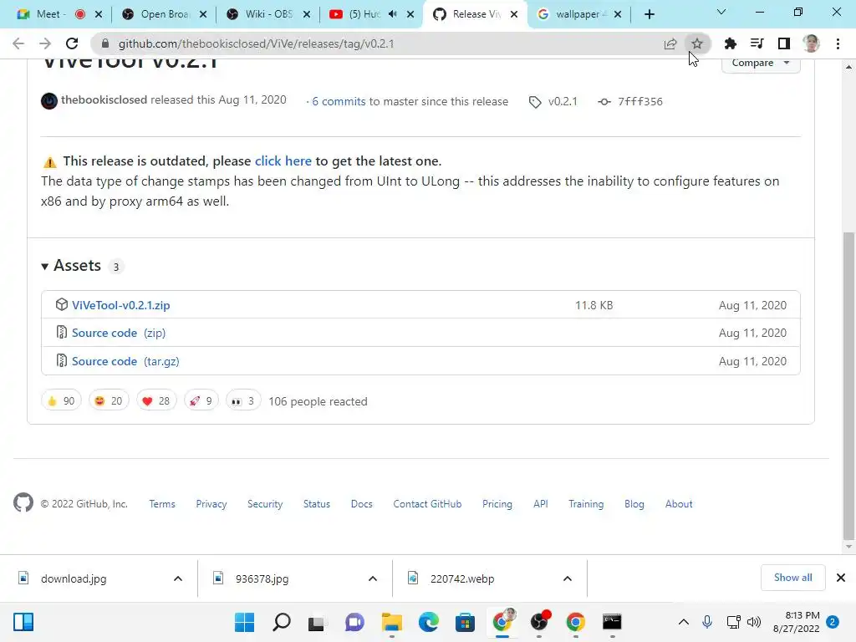
Task: Open the Pricing footer link
Action: pos(497,504)
